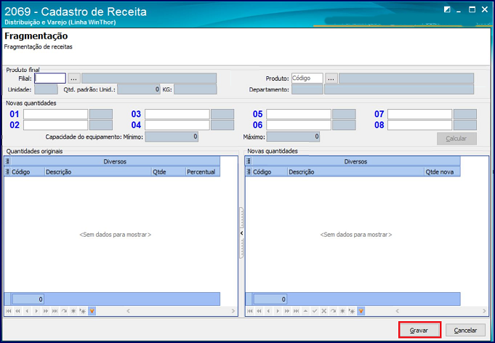Open Produto lookup with the ellipsis button

pos(331,78)
